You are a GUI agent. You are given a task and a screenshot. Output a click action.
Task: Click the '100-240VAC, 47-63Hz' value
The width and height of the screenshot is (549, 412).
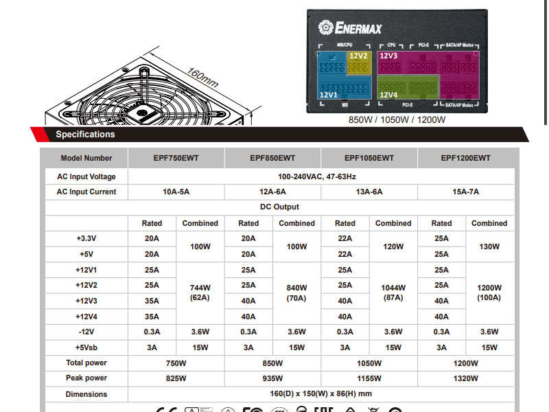click(x=317, y=176)
